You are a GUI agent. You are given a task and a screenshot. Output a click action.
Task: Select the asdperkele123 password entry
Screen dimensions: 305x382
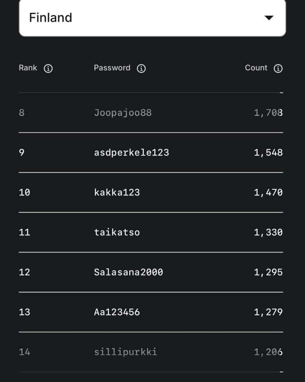[131, 153]
